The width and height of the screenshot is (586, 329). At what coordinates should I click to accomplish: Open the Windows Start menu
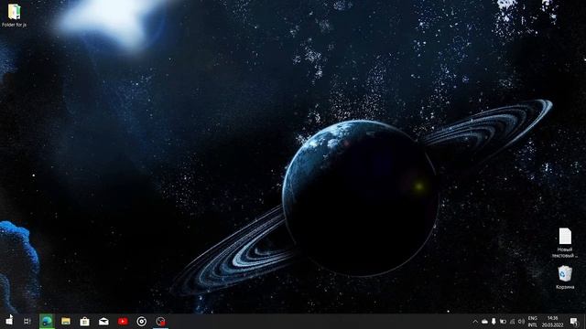(9, 321)
